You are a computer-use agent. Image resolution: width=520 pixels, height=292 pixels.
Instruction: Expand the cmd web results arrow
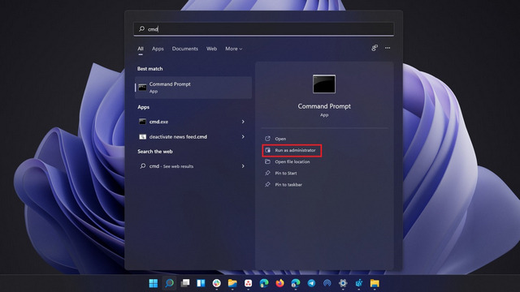coord(243,165)
